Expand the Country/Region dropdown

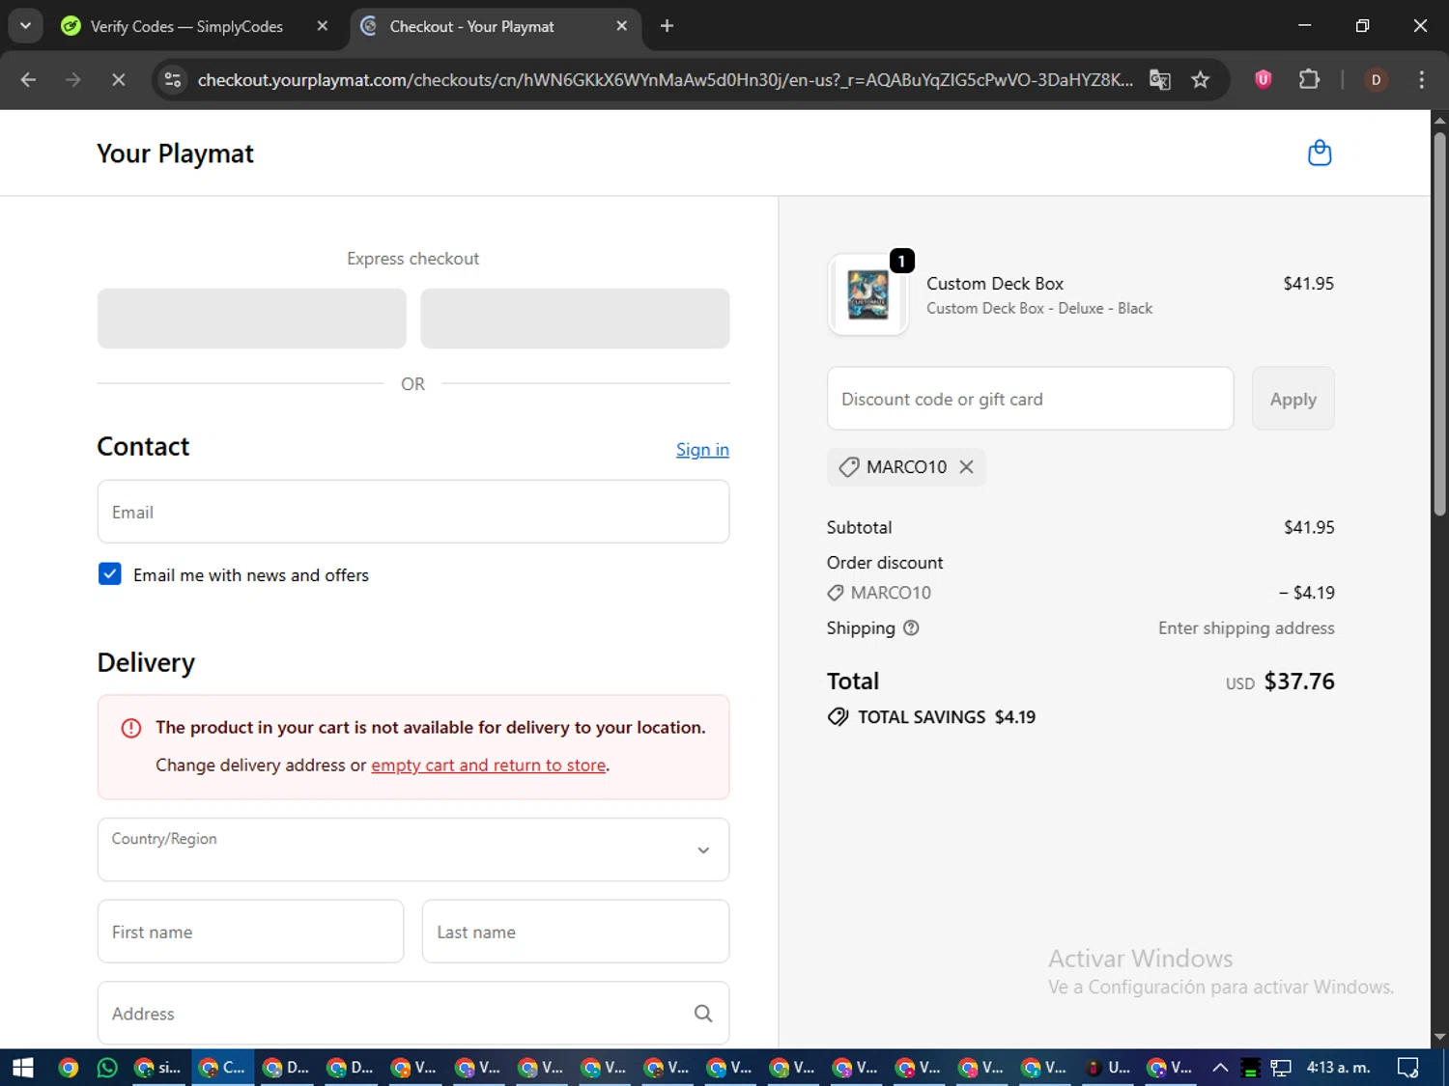click(413, 849)
